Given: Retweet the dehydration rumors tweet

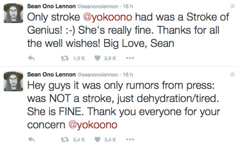Looking at the screenshot, I should pos(65,139).
